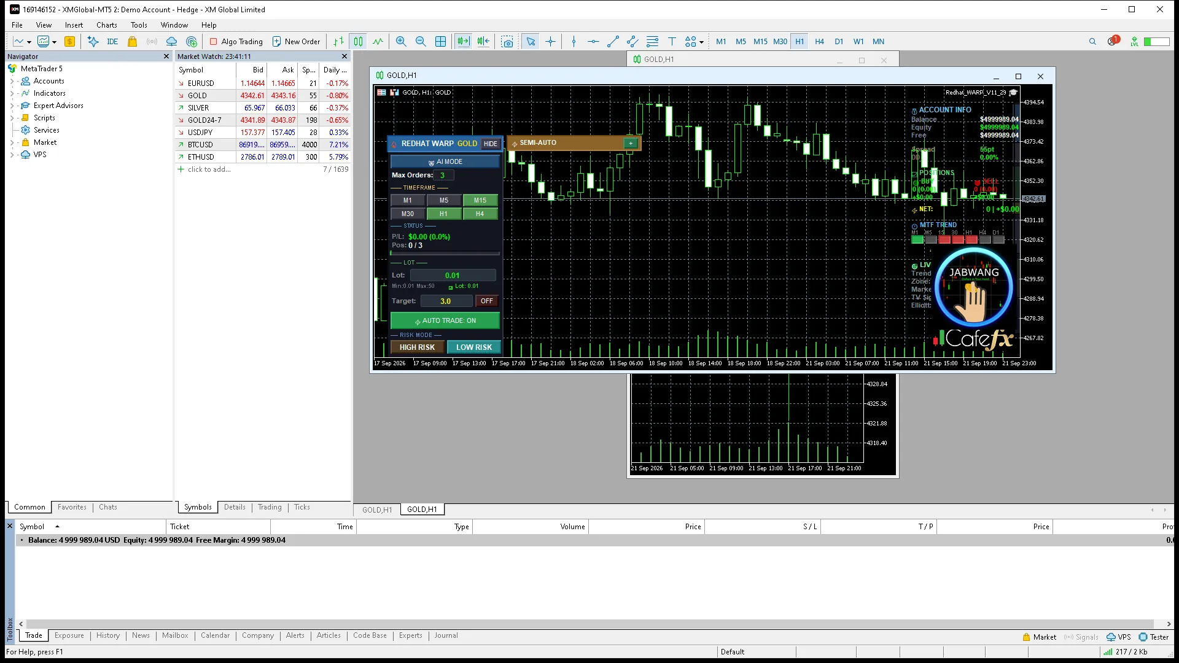Take a chart screenshot with camera icon
1179x663 pixels.
(507, 42)
